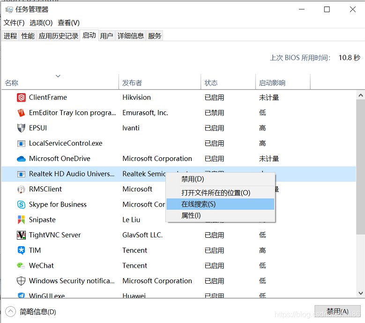Click the vertical scrollbar thumb
Screen dimensions: 365x323
[x=361, y=167]
